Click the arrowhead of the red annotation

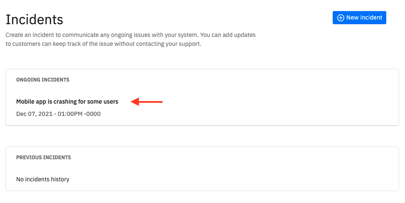click(135, 101)
